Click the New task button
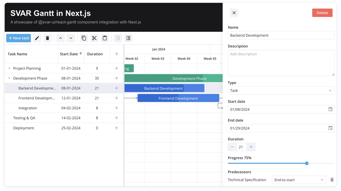The width and height of the screenshot is (341, 191). pyautogui.click(x=18, y=38)
